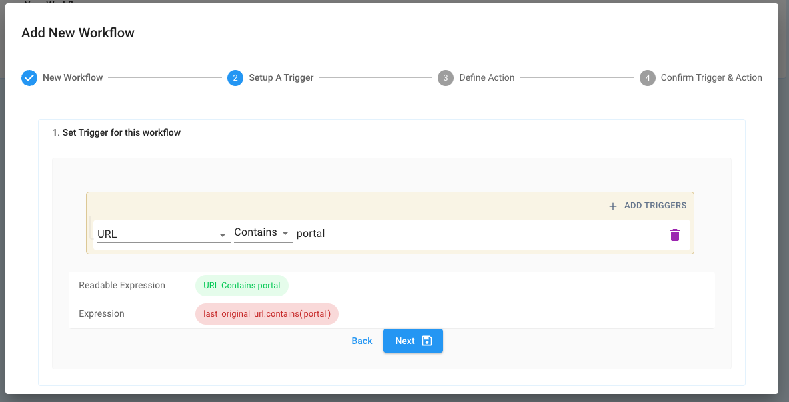Click the step 4 number circle
789x402 pixels.
(647, 78)
